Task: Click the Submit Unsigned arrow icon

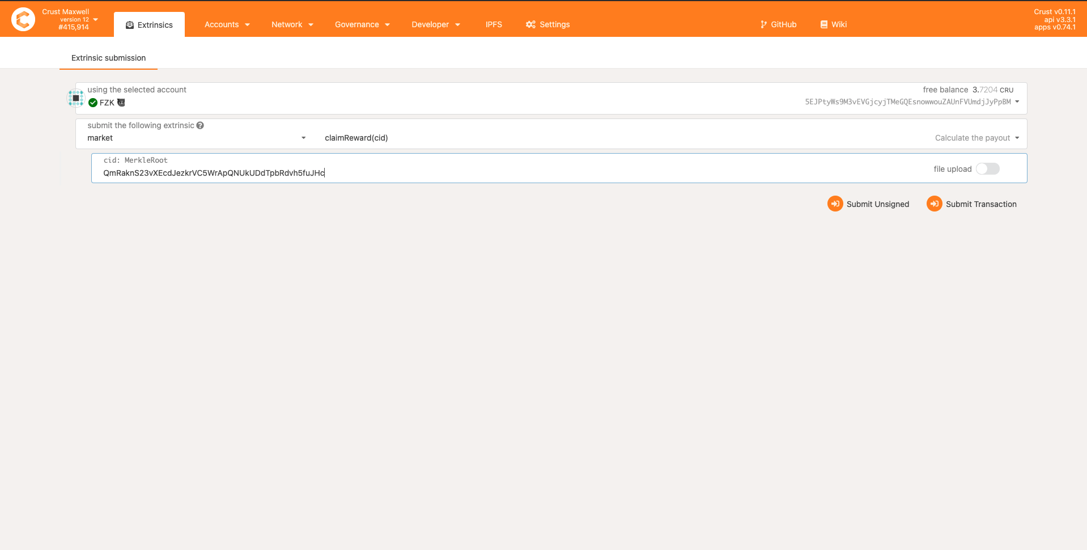Action: (835, 204)
